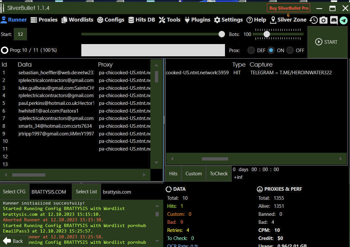
Task: Switch to the ToCheck tab
Action: point(219,174)
